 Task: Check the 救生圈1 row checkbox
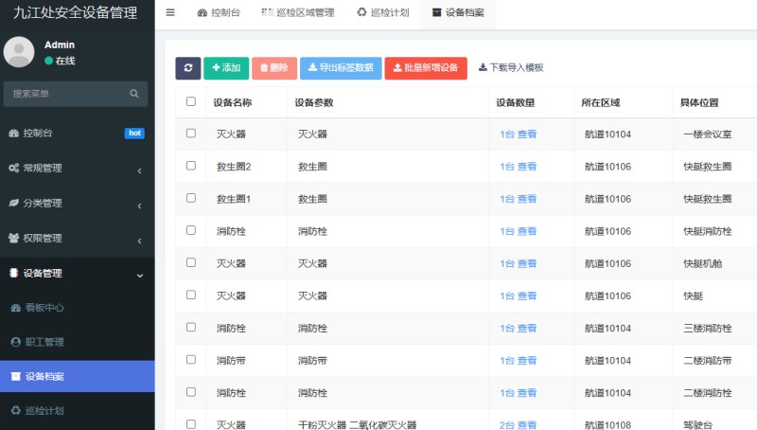(x=191, y=198)
